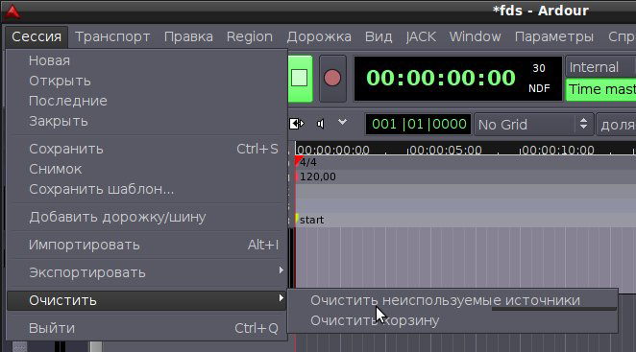
Task: Click the playhead jump icon left of speaker
Action: [297, 124]
